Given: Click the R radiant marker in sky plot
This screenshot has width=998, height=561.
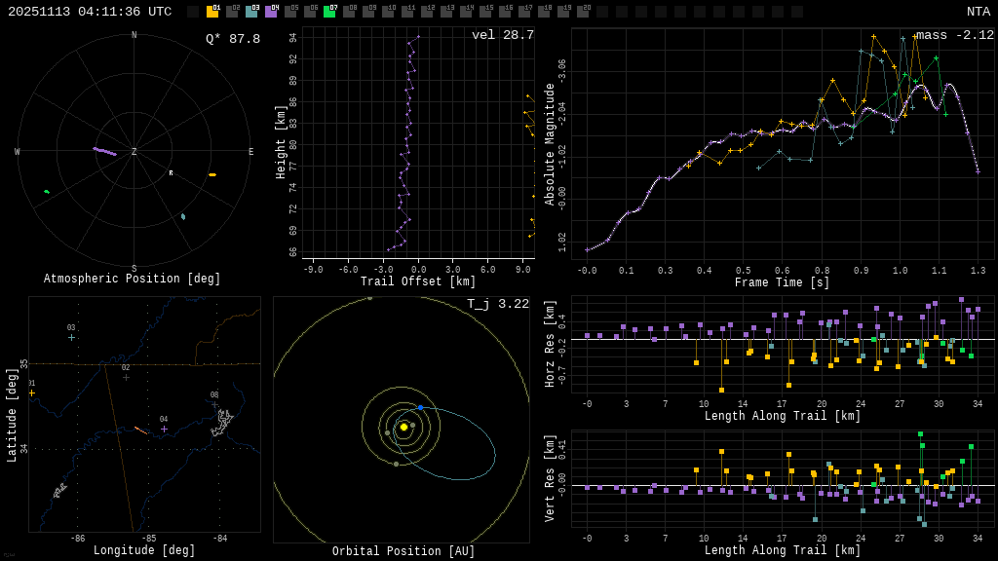Looking at the screenshot, I should [x=171, y=173].
